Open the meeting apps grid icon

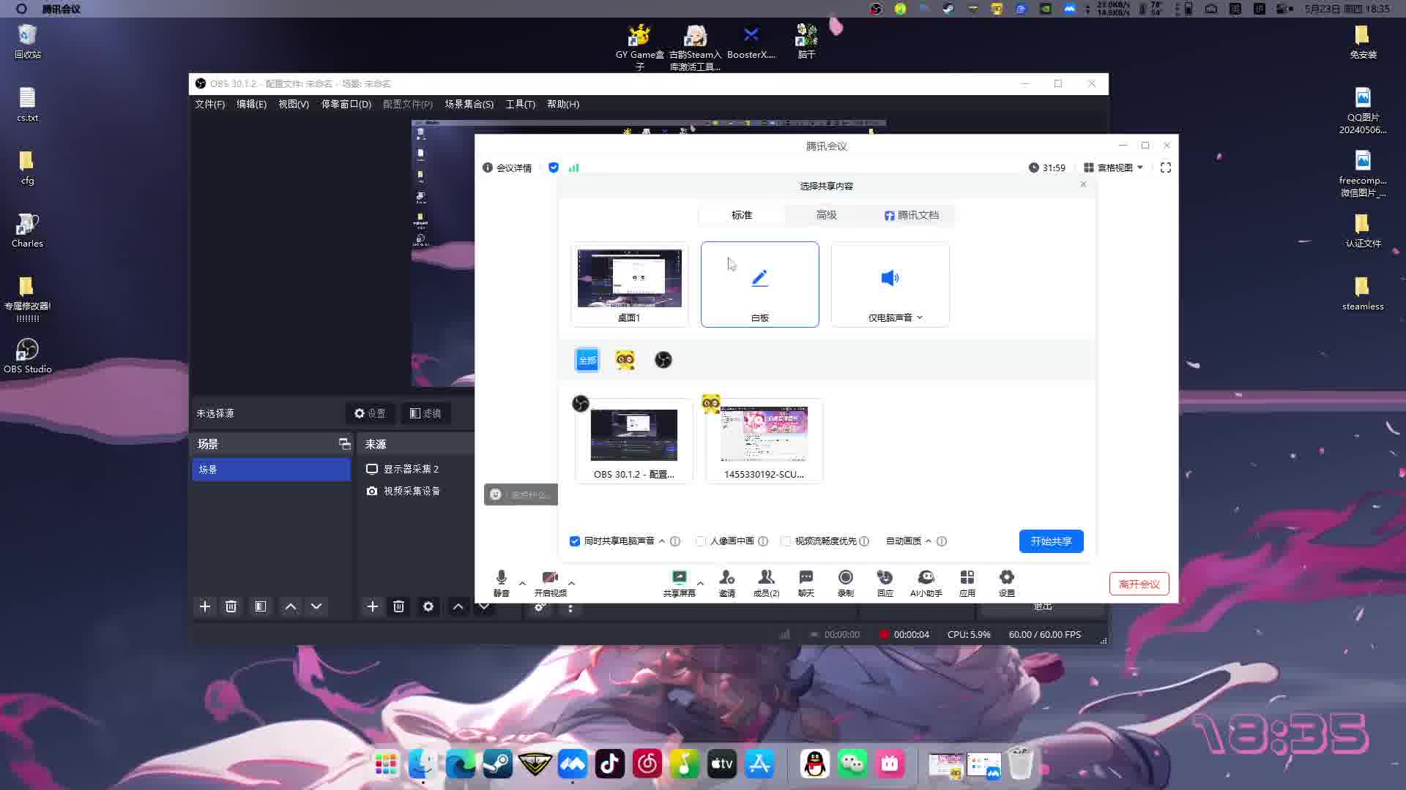967,578
